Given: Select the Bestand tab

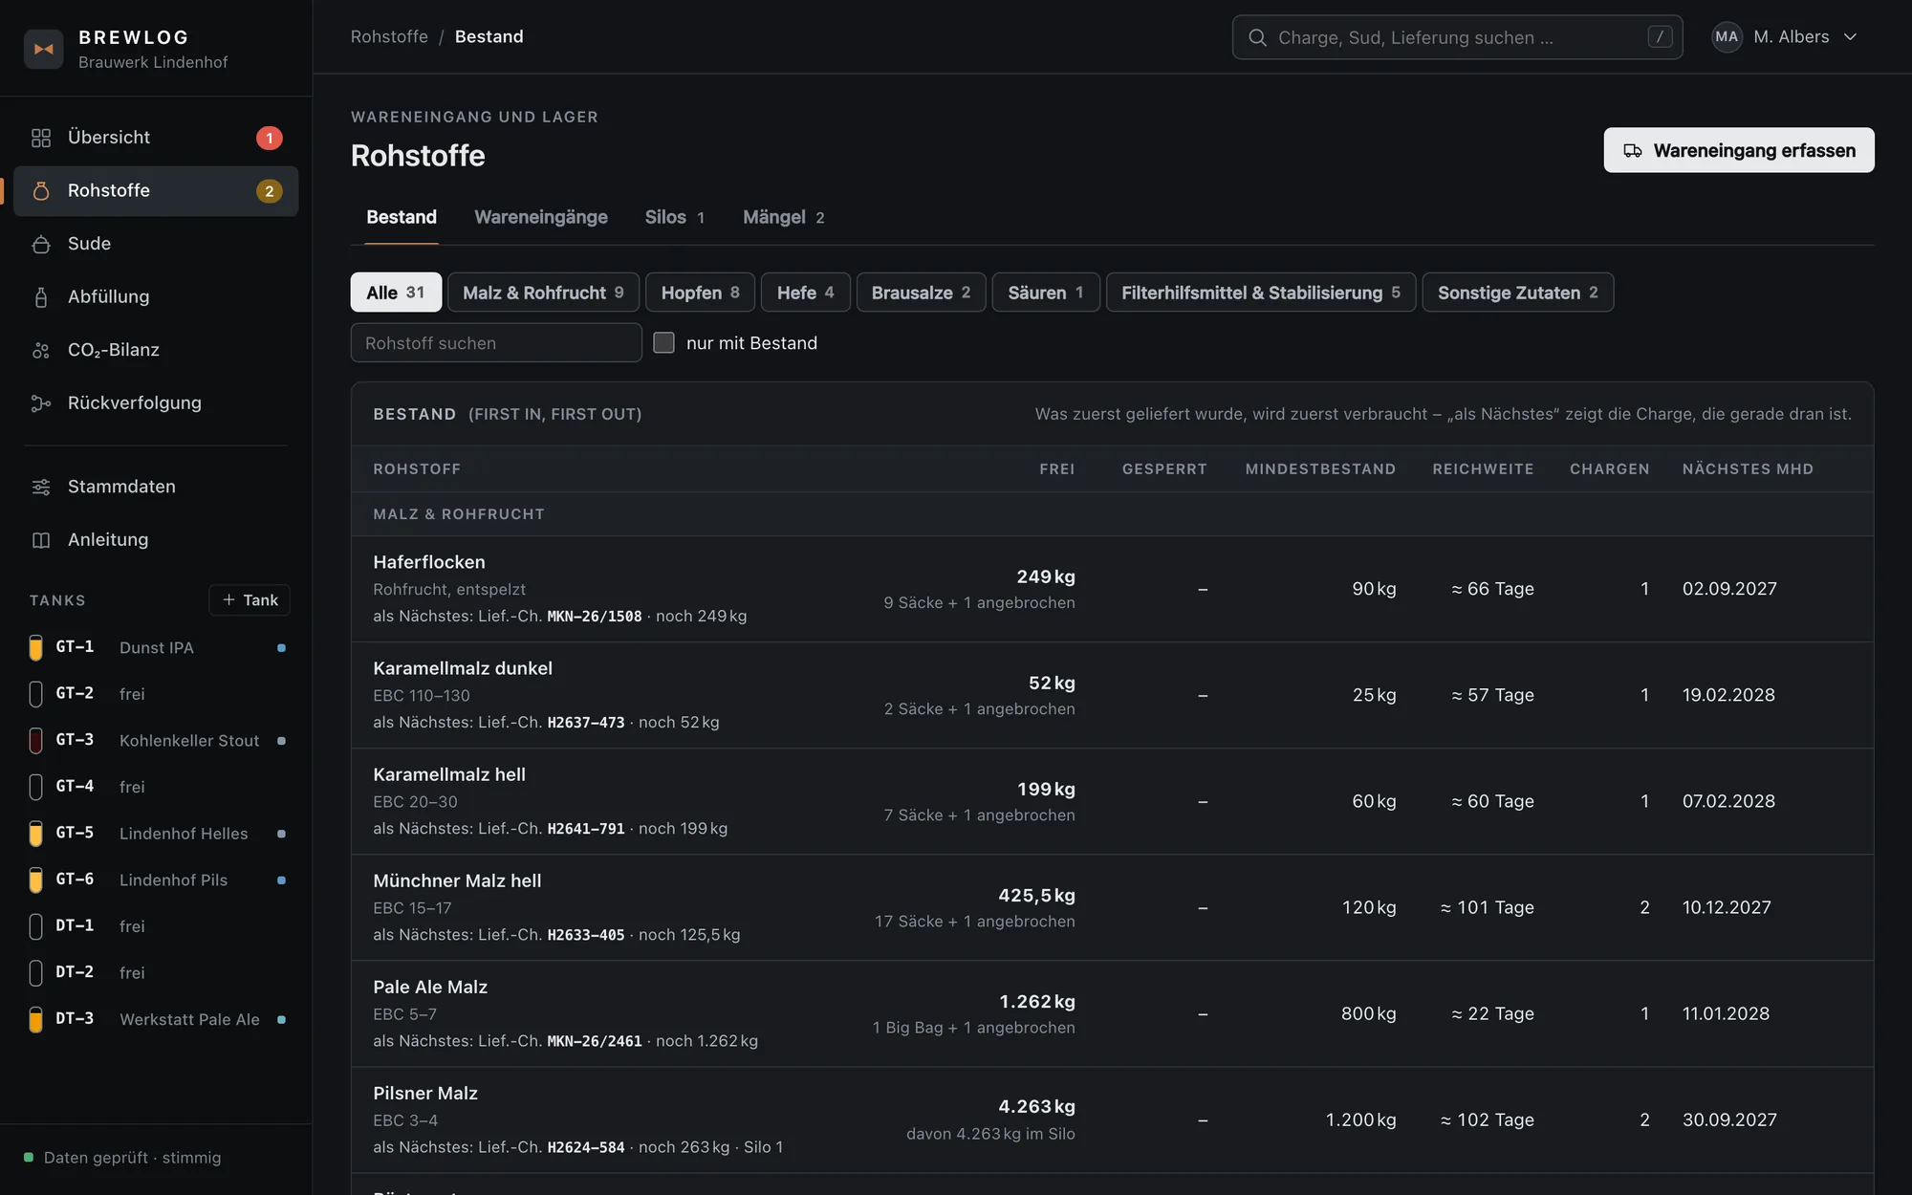Looking at the screenshot, I should click(x=402, y=217).
